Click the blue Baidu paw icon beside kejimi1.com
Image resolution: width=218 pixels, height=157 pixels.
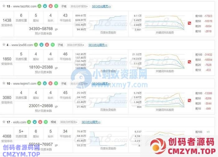tap(45, 83)
